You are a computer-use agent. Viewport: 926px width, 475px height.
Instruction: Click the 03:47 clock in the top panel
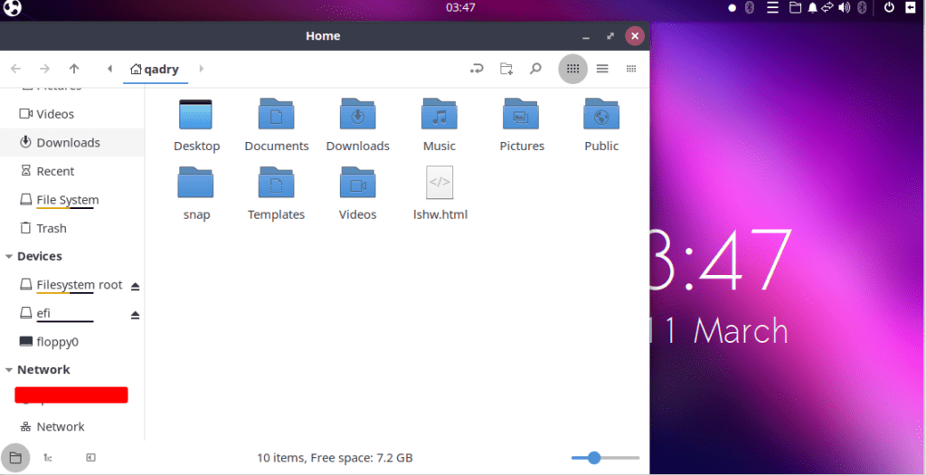(x=460, y=7)
